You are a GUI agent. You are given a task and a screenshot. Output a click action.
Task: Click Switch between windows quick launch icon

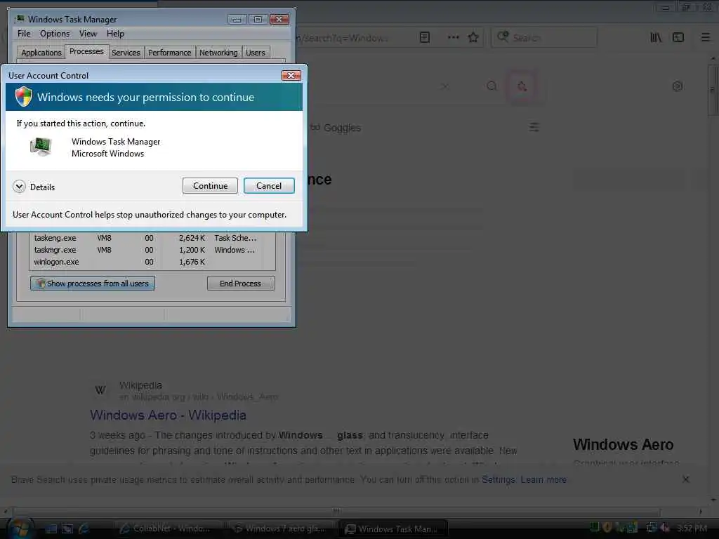(x=67, y=529)
